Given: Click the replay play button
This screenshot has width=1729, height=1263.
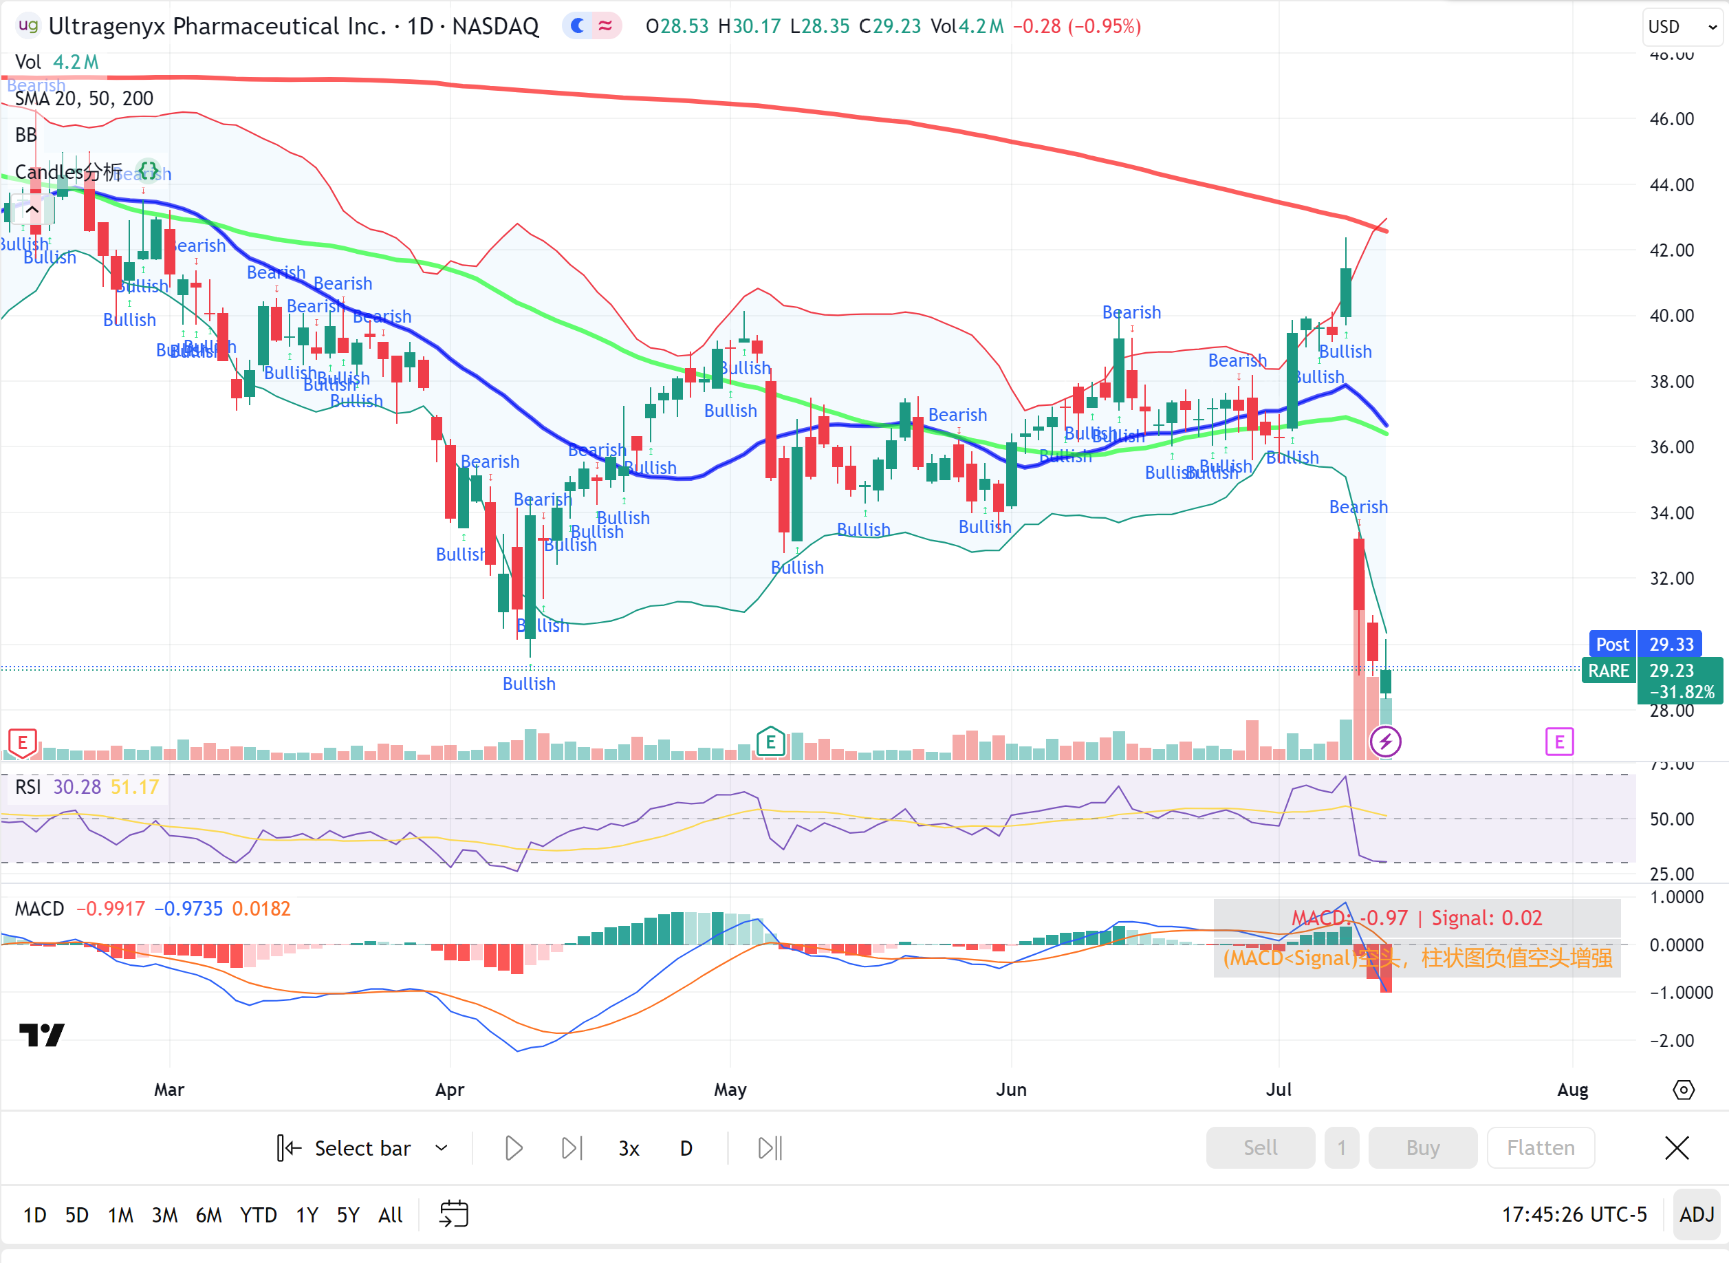Looking at the screenshot, I should pyautogui.click(x=514, y=1147).
